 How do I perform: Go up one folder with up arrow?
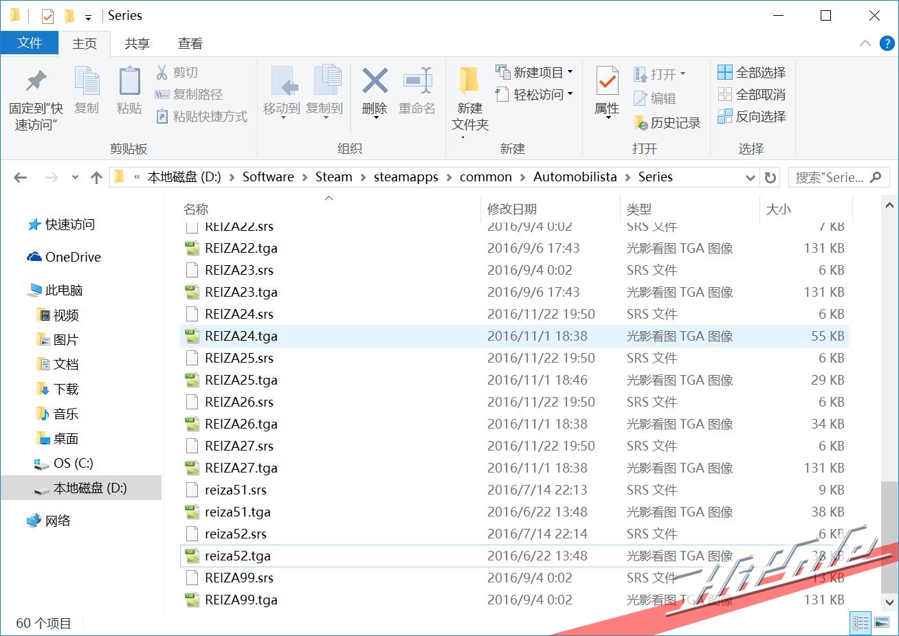pyautogui.click(x=96, y=177)
